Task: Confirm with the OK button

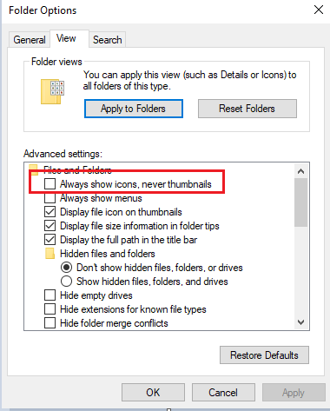Action: coord(153,393)
